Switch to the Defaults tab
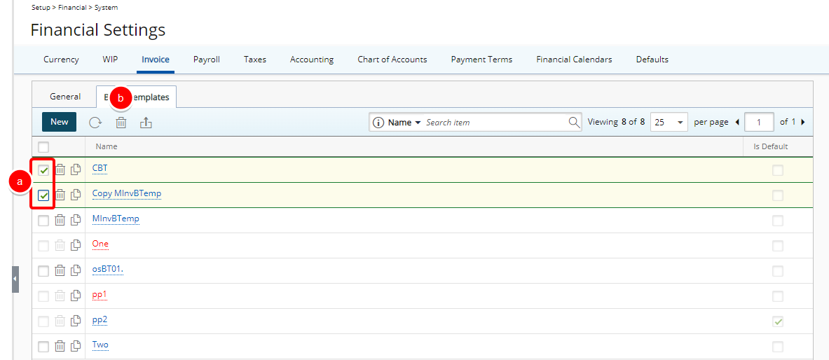The height and width of the screenshot is (360, 829). pos(652,60)
